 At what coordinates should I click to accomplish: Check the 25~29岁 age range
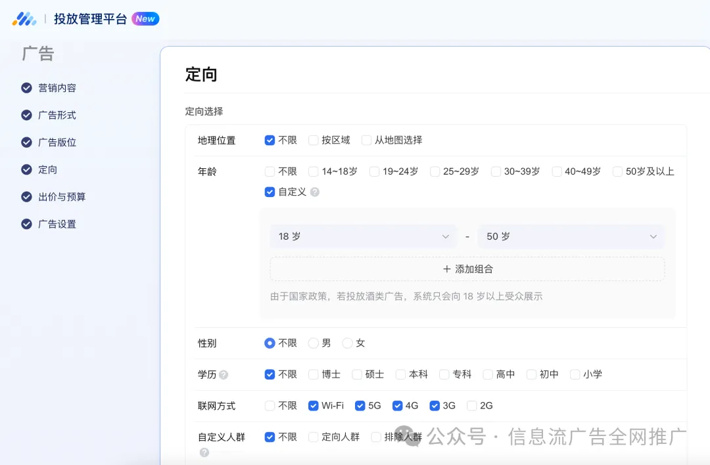[435, 171]
